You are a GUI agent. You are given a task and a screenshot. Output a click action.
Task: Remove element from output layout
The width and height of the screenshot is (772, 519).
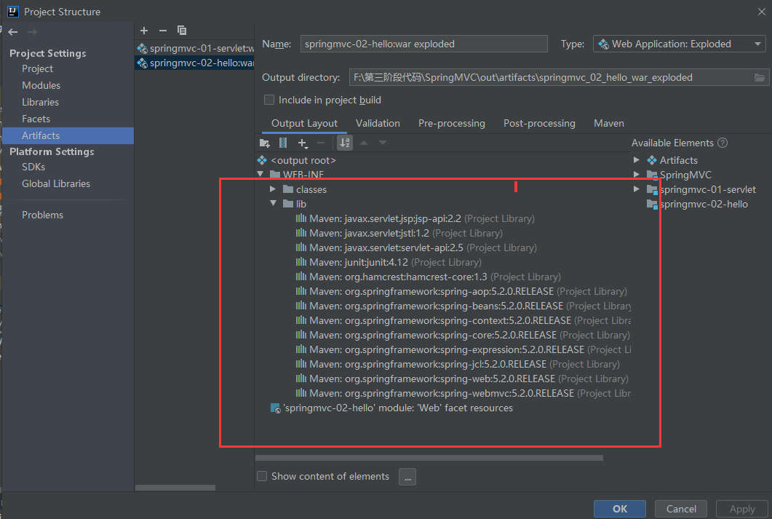321,143
